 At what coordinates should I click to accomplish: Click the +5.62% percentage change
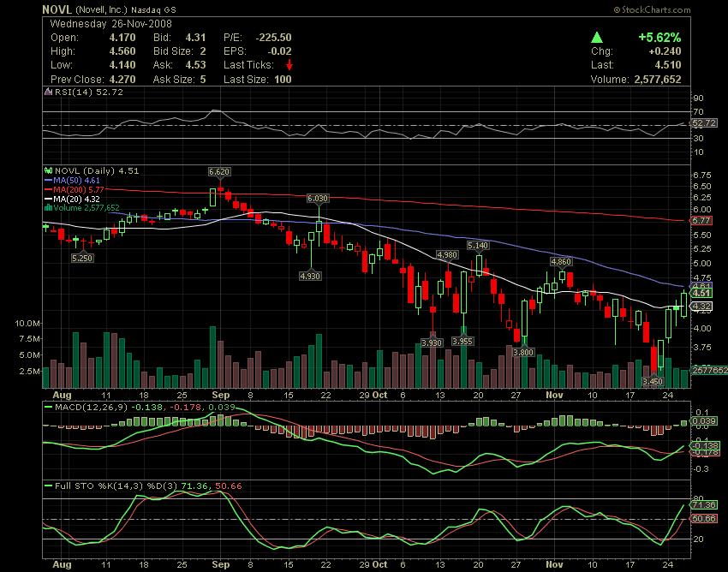pyautogui.click(x=659, y=37)
